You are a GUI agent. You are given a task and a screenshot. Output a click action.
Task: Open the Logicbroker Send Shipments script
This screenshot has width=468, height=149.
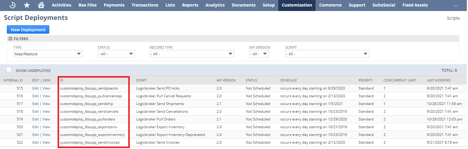coord(160,104)
